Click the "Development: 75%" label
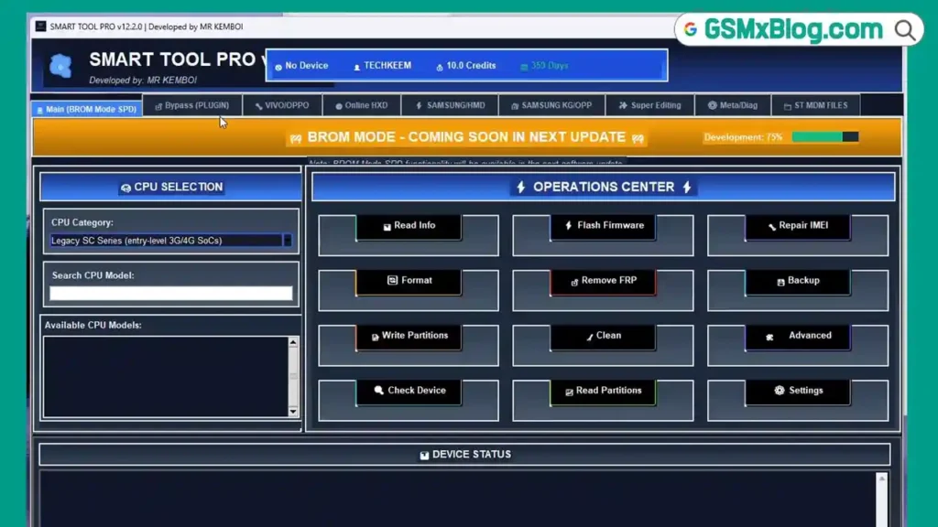The height and width of the screenshot is (527, 938). [x=743, y=137]
